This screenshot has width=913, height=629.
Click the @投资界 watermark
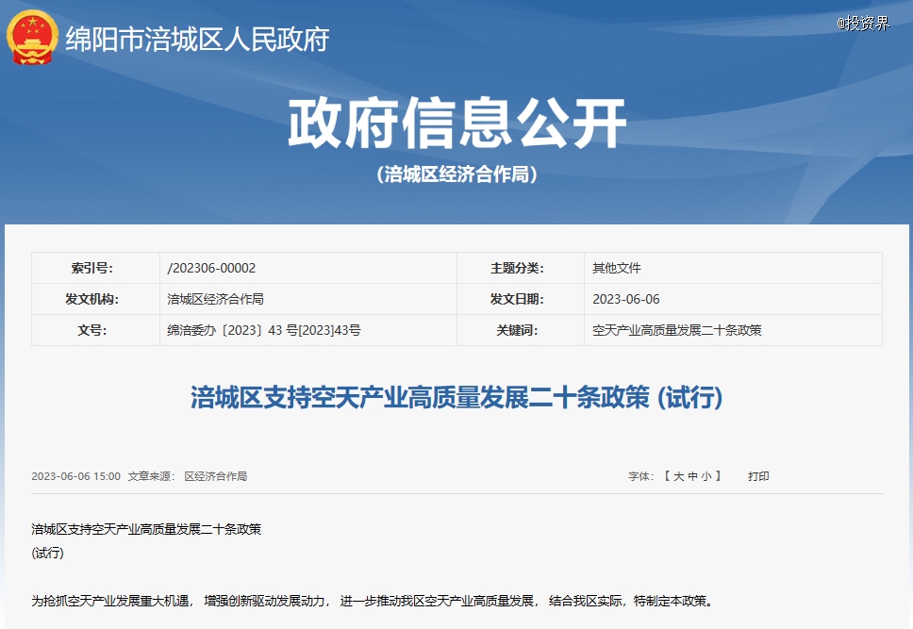click(x=862, y=24)
